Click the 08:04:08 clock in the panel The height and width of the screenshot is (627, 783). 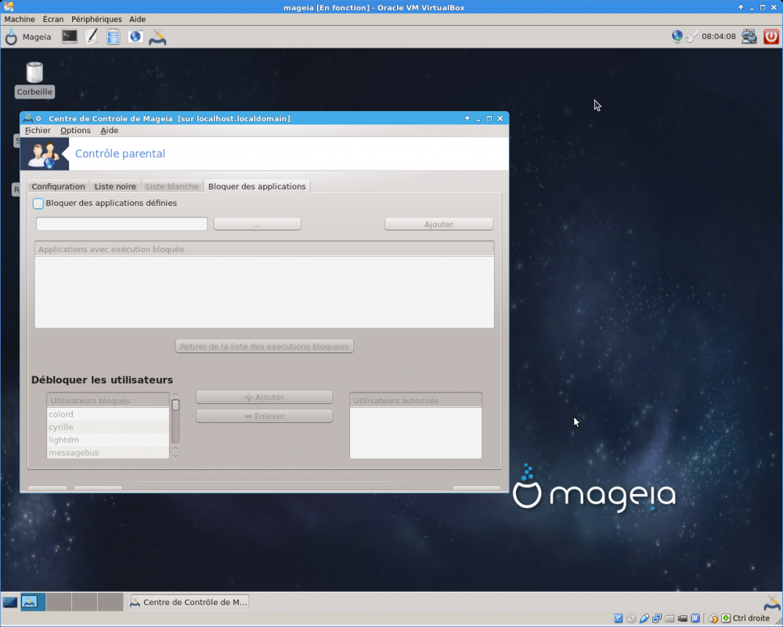pos(719,37)
